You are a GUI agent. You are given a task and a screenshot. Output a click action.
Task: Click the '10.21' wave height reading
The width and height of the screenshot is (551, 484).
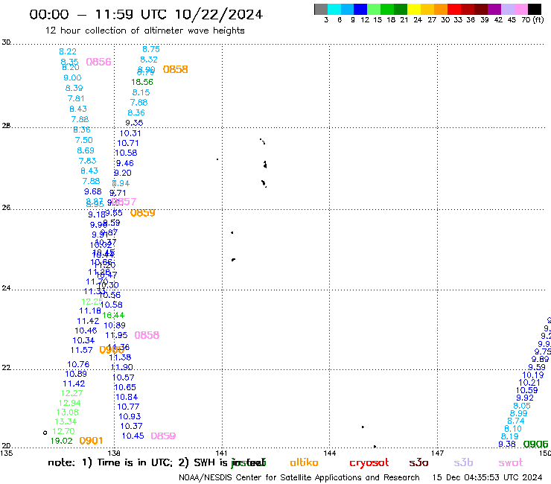(x=529, y=383)
